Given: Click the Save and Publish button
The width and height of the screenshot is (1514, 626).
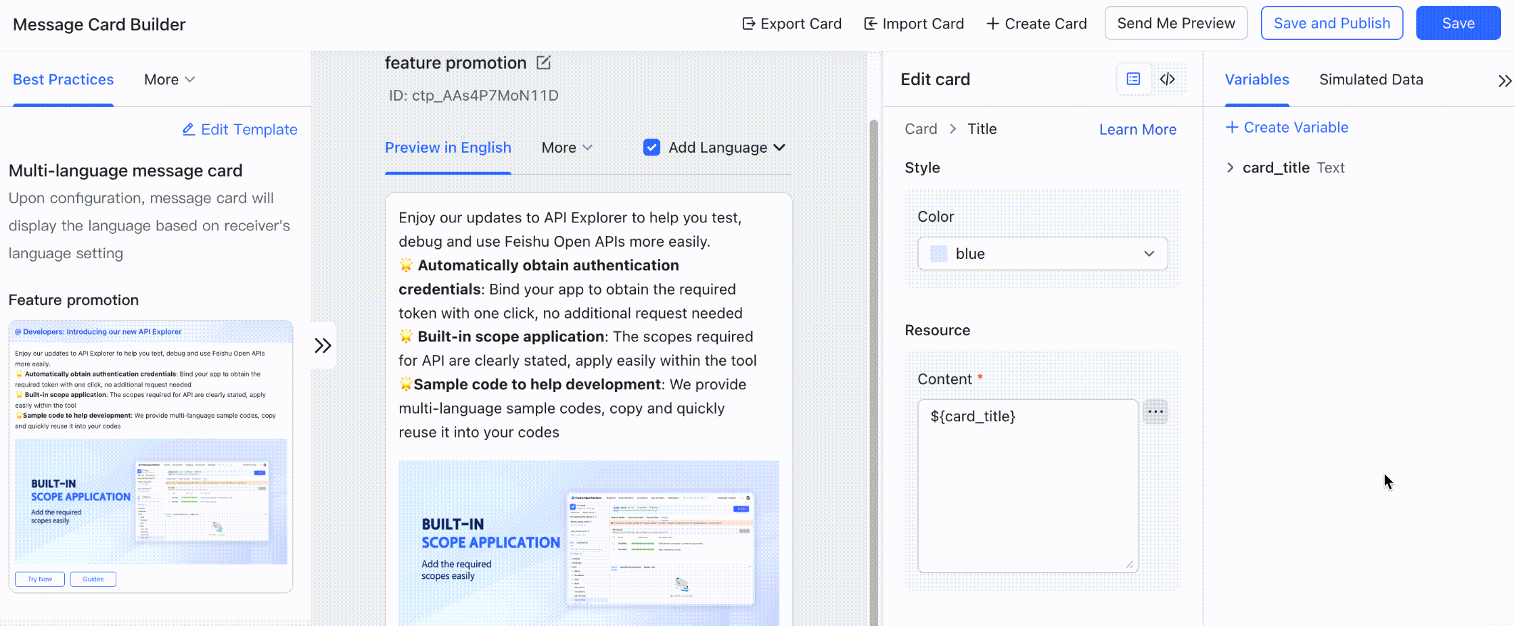Looking at the screenshot, I should [x=1331, y=24].
